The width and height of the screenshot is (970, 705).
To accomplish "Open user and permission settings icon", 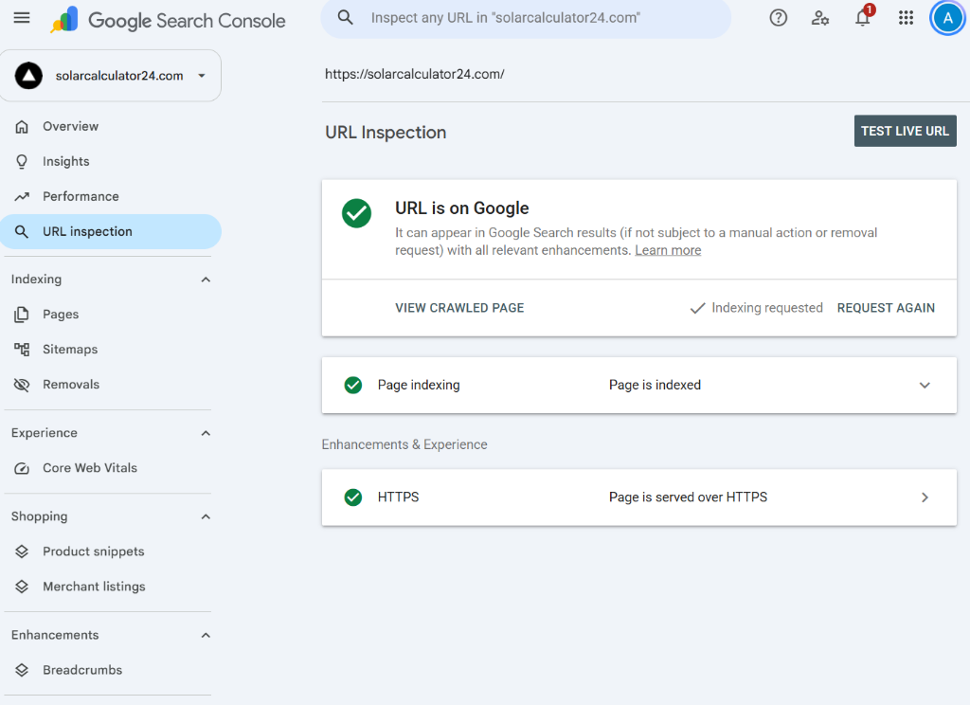I will [820, 18].
